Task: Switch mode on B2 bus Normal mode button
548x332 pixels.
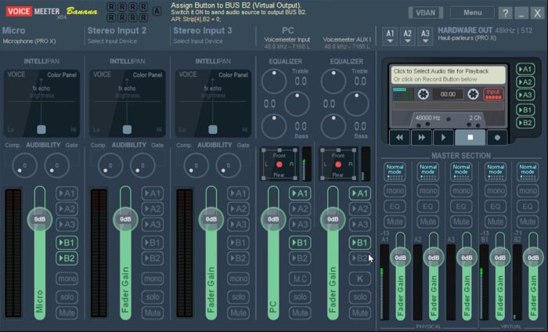Action: [x=528, y=171]
